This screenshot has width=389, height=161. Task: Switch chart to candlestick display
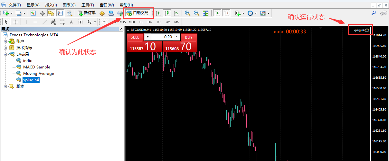pos(167,13)
